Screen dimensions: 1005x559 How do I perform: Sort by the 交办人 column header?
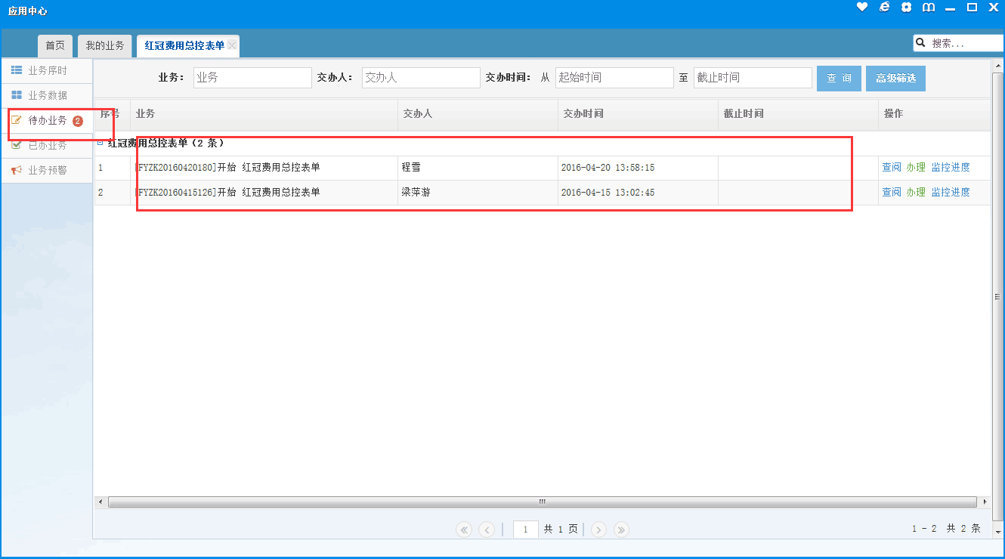(x=478, y=114)
